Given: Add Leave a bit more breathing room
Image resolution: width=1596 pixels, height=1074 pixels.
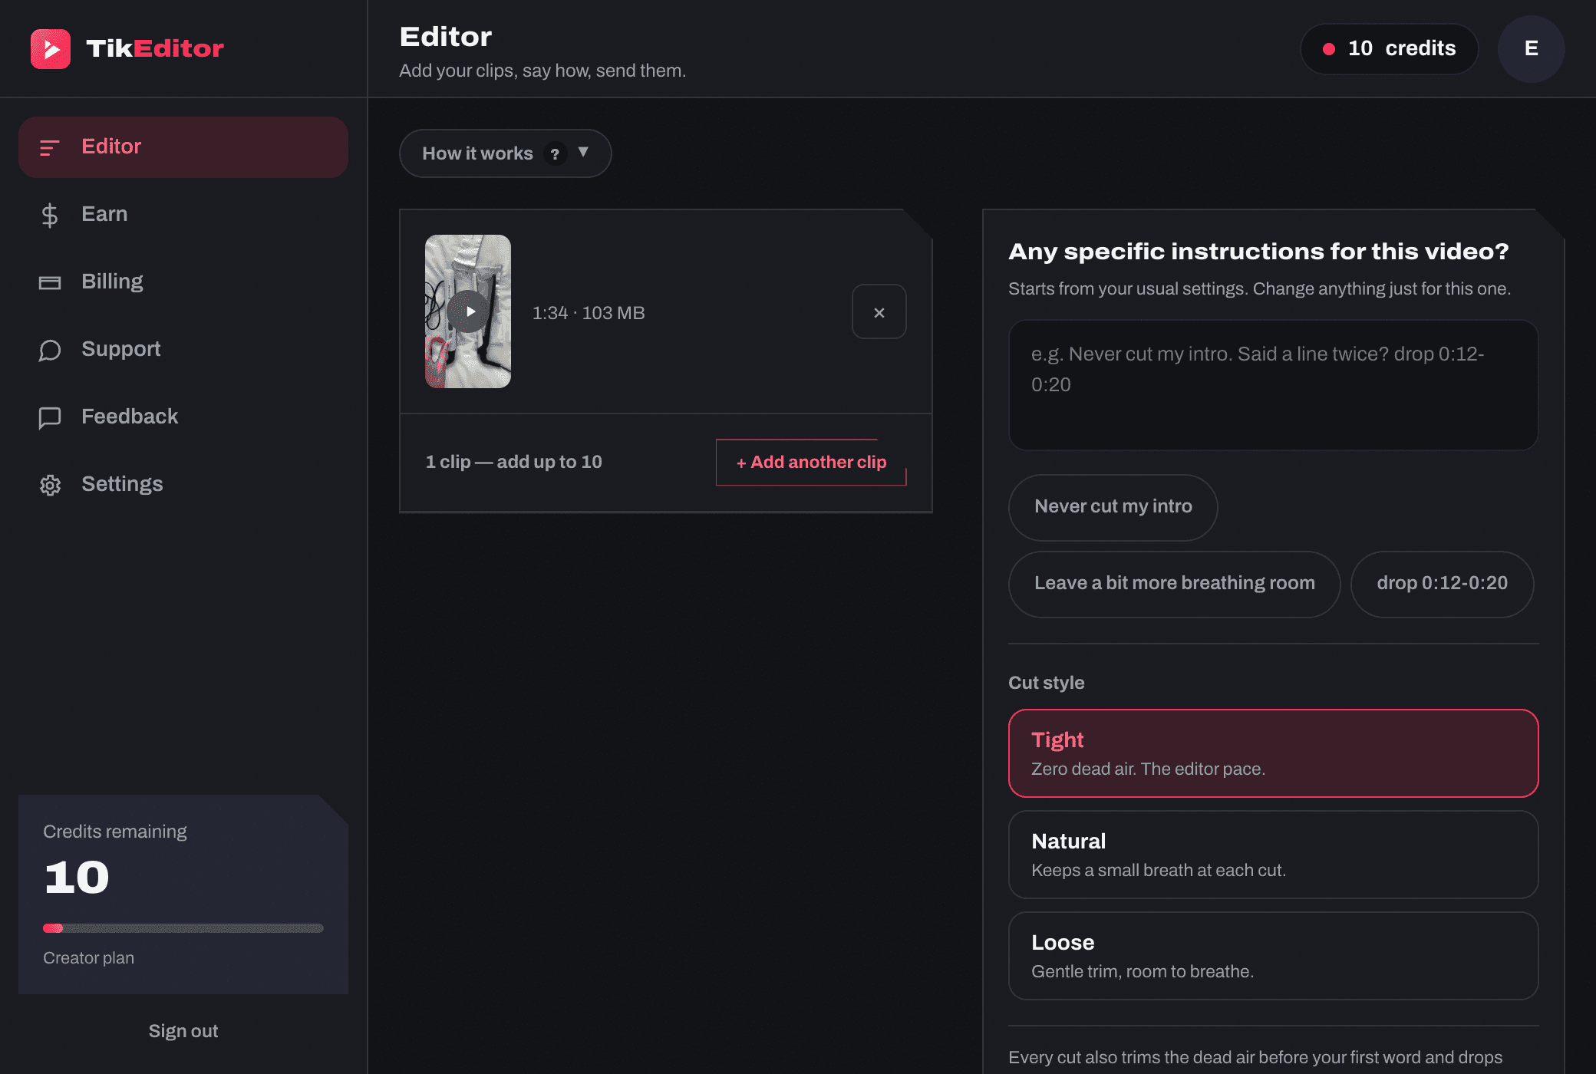Looking at the screenshot, I should pyautogui.click(x=1174, y=584).
